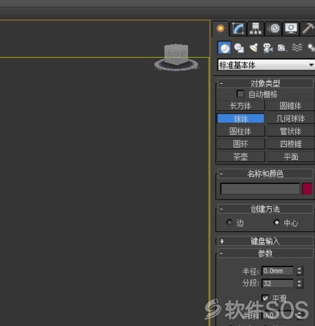Image resolution: width=315 pixels, height=326 pixels.
Task: Open the 标准基本体 dropdown
Action: [x=267, y=65]
